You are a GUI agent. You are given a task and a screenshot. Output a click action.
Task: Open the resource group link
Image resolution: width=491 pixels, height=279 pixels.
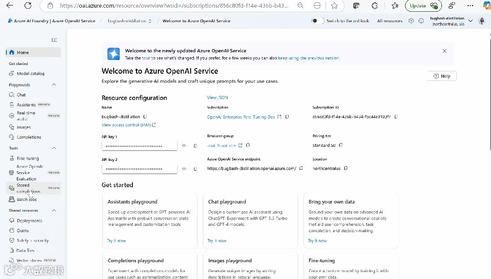tap(224, 145)
